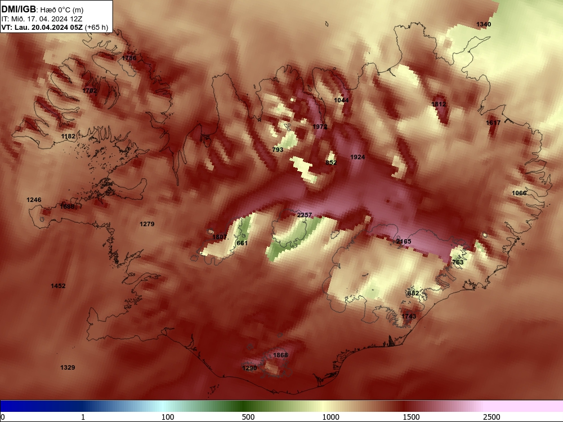The width and height of the screenshot is (563, 422).
Task: Click the 1500 tick on the color legend
Action: [411, 417]
